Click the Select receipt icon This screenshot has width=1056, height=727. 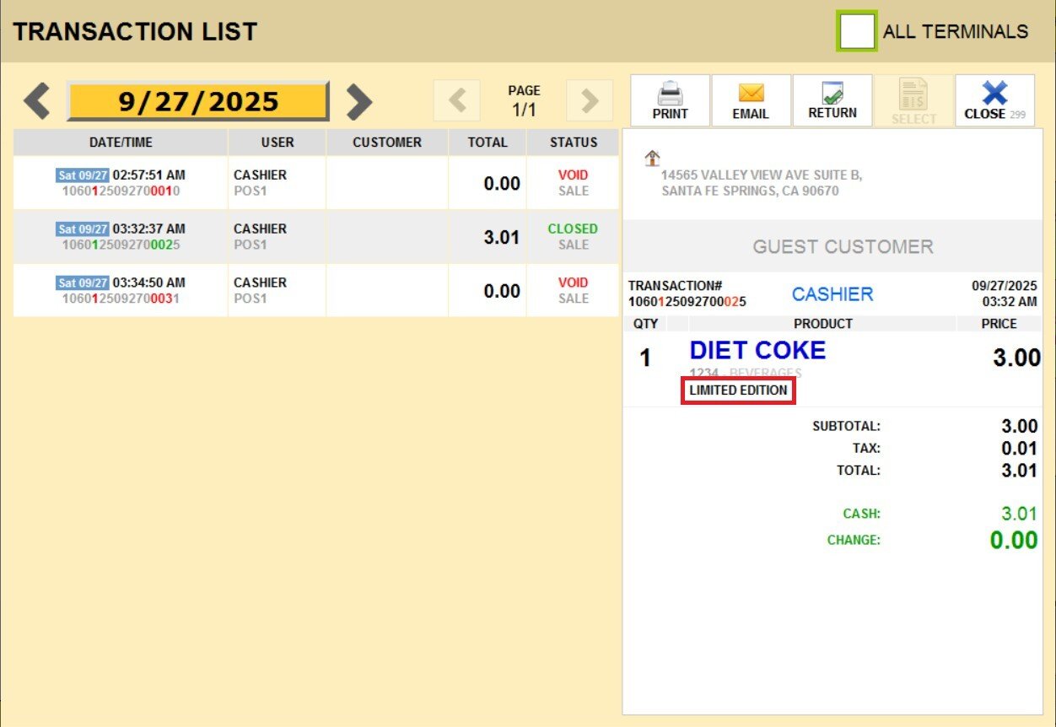913,94
